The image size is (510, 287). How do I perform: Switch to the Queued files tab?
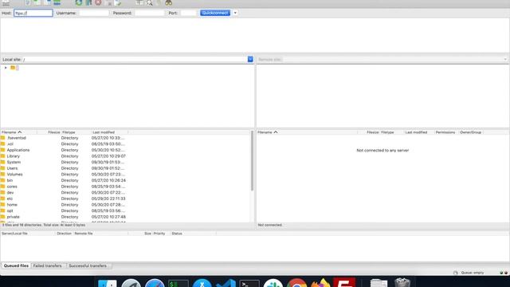[16, 265]
